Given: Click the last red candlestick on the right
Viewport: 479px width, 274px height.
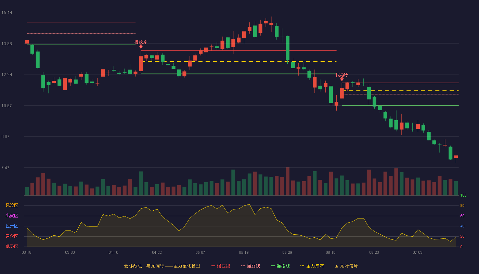Looking at the screenshot, I should click(x=456, y=157).
